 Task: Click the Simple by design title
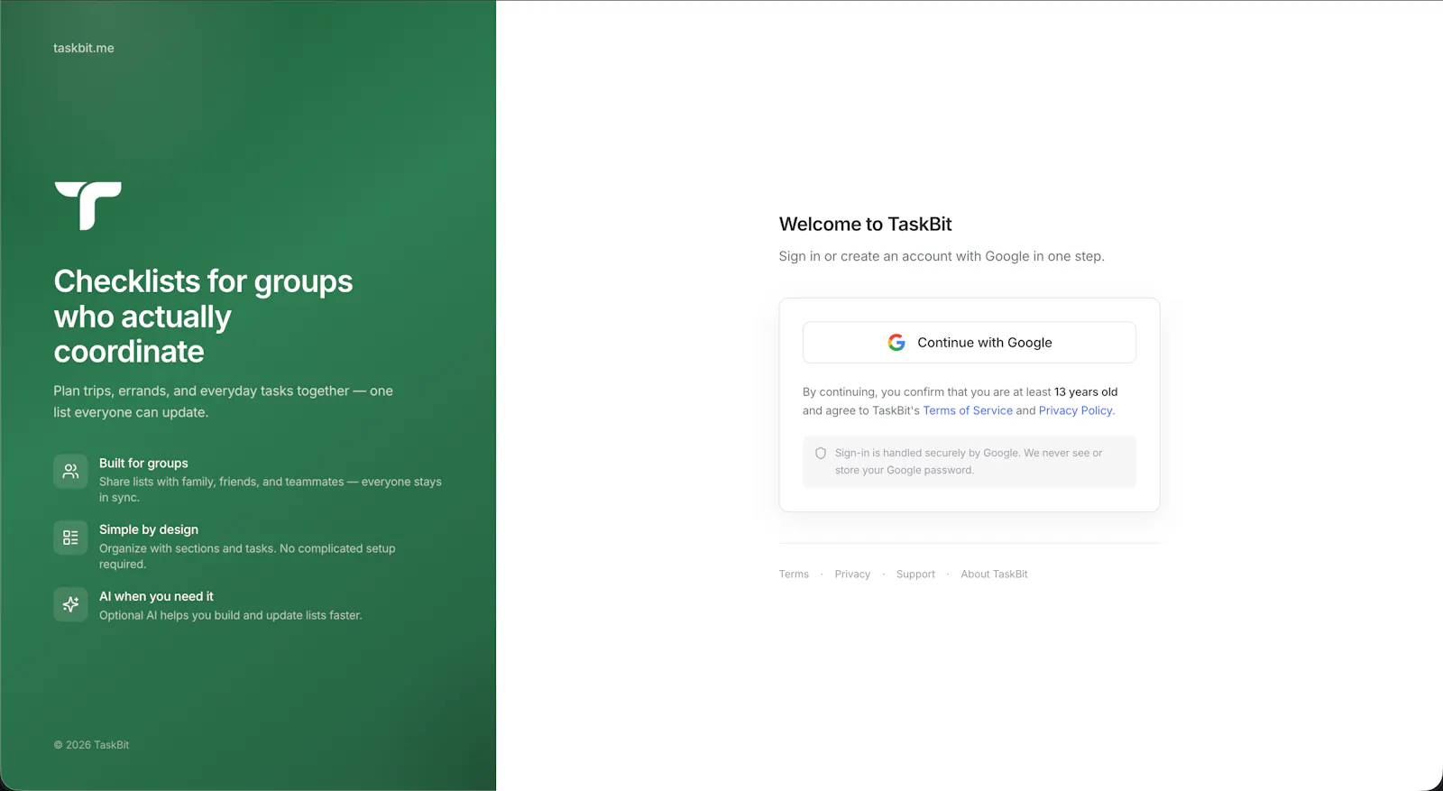(149, 530)
